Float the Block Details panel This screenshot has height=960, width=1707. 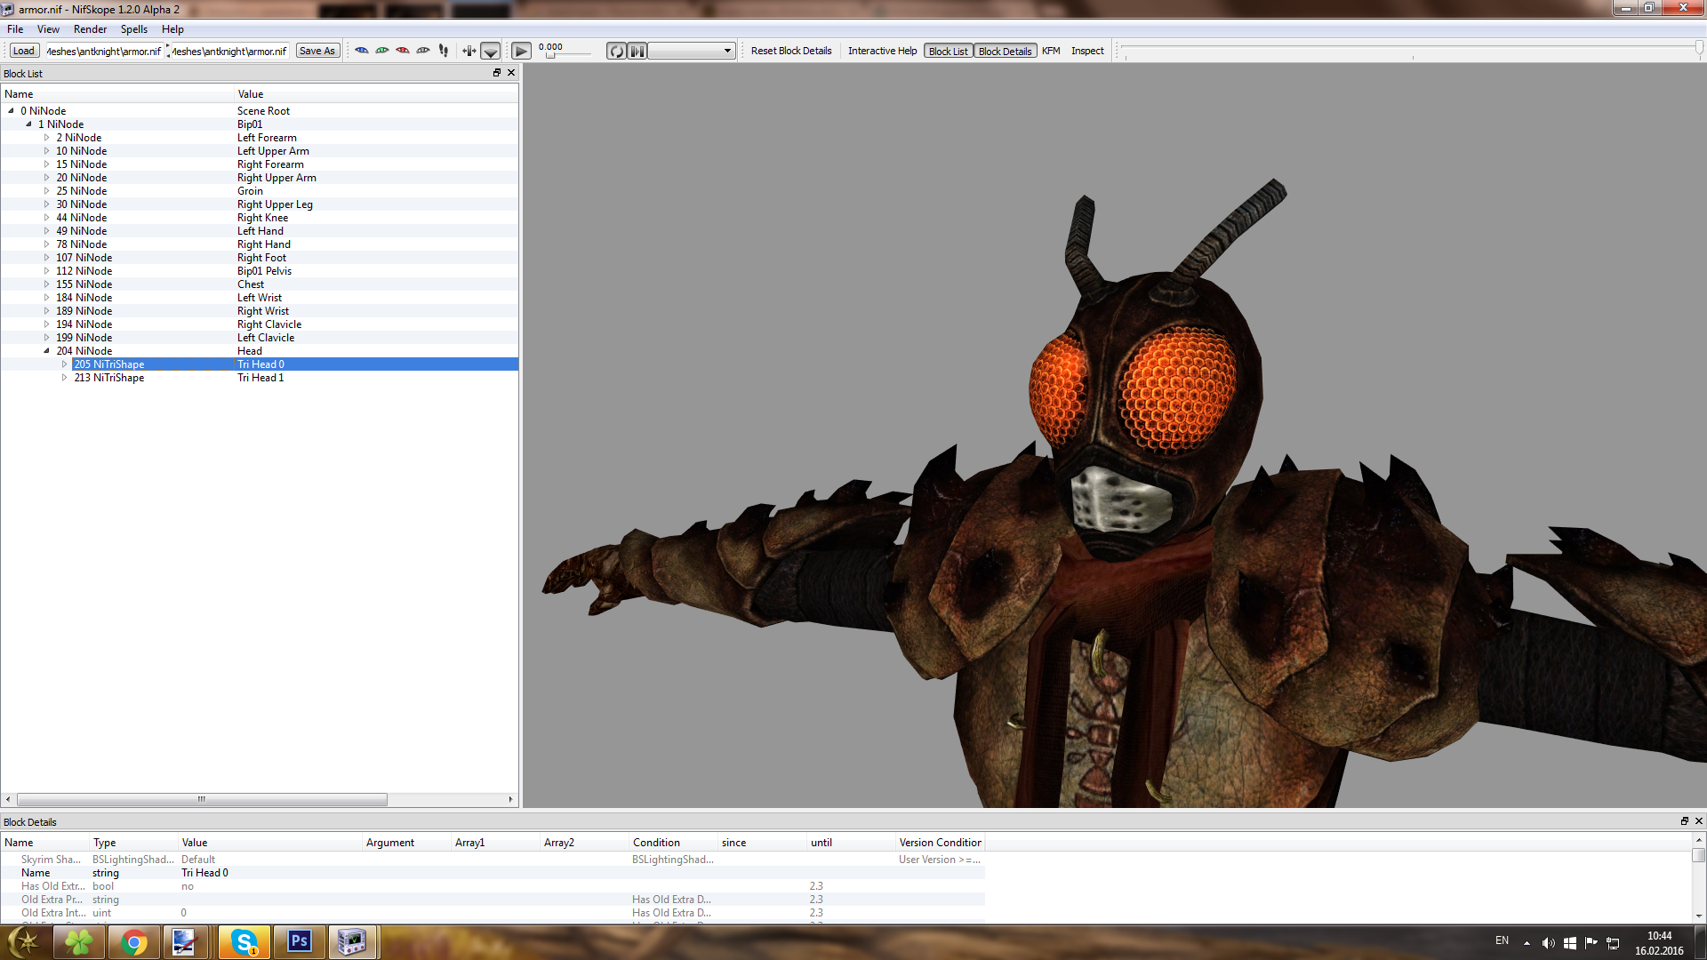tap(1684, 821)
